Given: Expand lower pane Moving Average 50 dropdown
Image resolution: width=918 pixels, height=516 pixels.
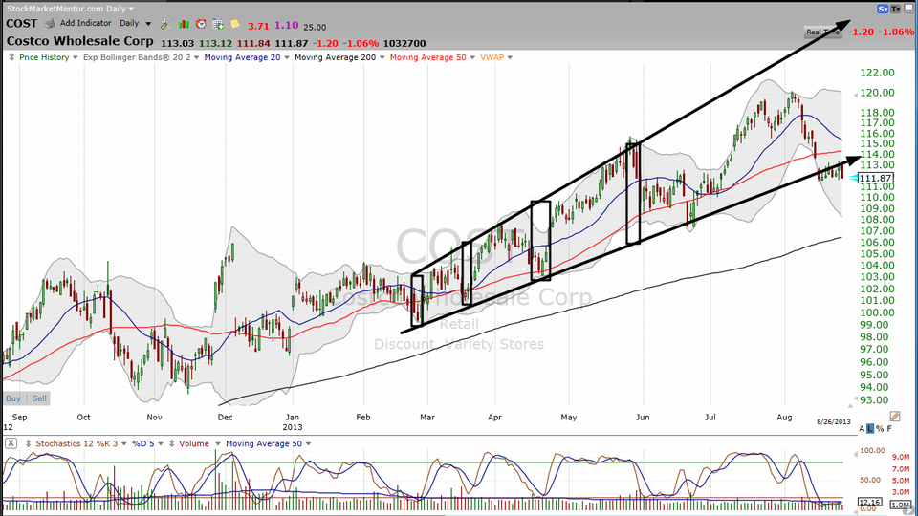Looking at the screenshot, I should (x=308, y=444).
